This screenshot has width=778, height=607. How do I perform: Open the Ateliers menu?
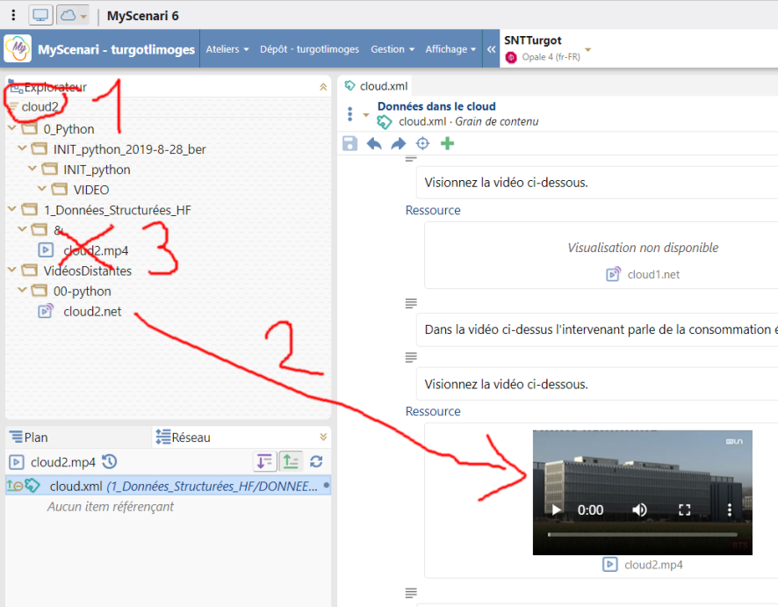(227, 49)
